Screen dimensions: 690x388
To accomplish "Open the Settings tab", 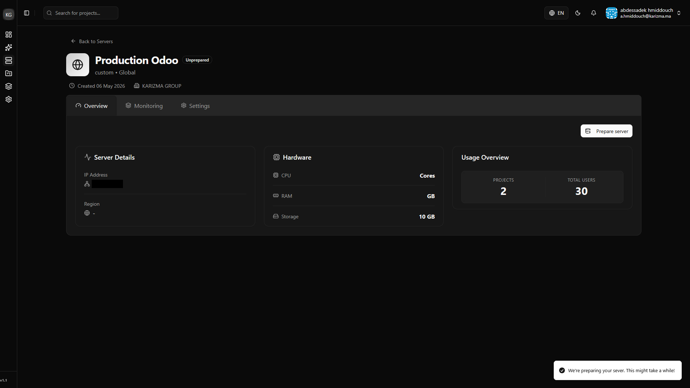I will pyautogui.click(x=195, y=106).
